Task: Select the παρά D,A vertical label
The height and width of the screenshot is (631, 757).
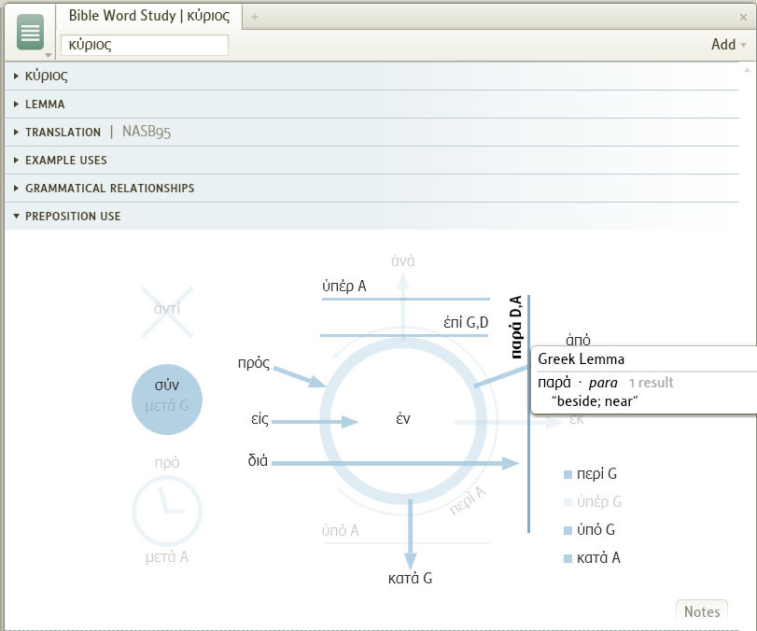Action: [x=516, y=327]
